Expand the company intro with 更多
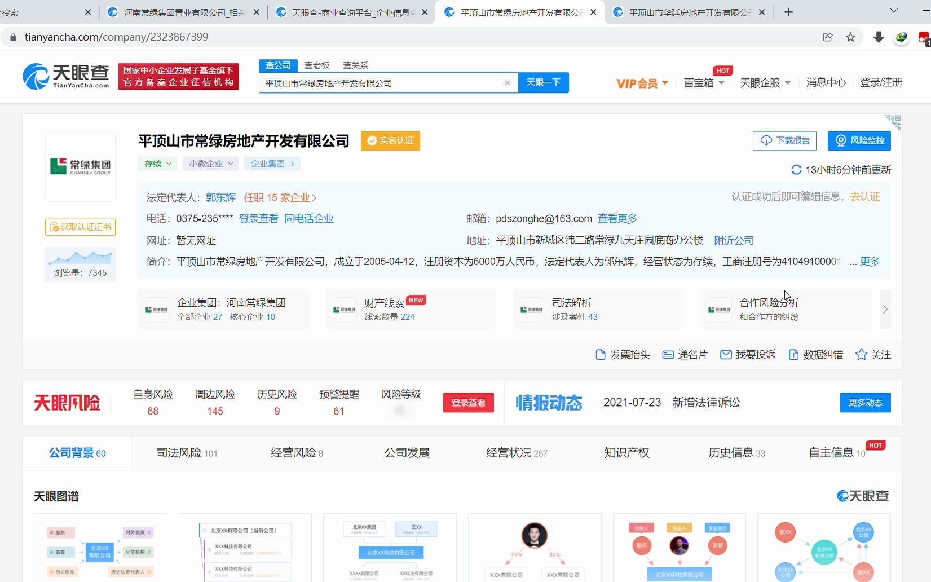931x582 pixels. point(870,262)
